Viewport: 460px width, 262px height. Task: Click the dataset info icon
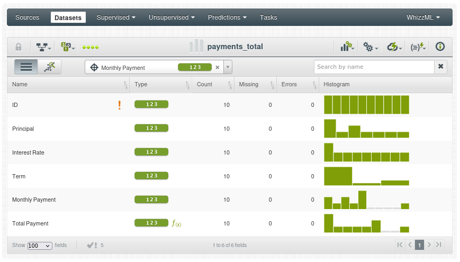click(x=440, y=47)
